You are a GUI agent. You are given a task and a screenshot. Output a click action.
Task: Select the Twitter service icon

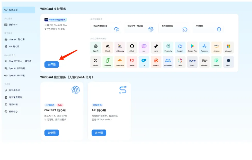(96, 61)
